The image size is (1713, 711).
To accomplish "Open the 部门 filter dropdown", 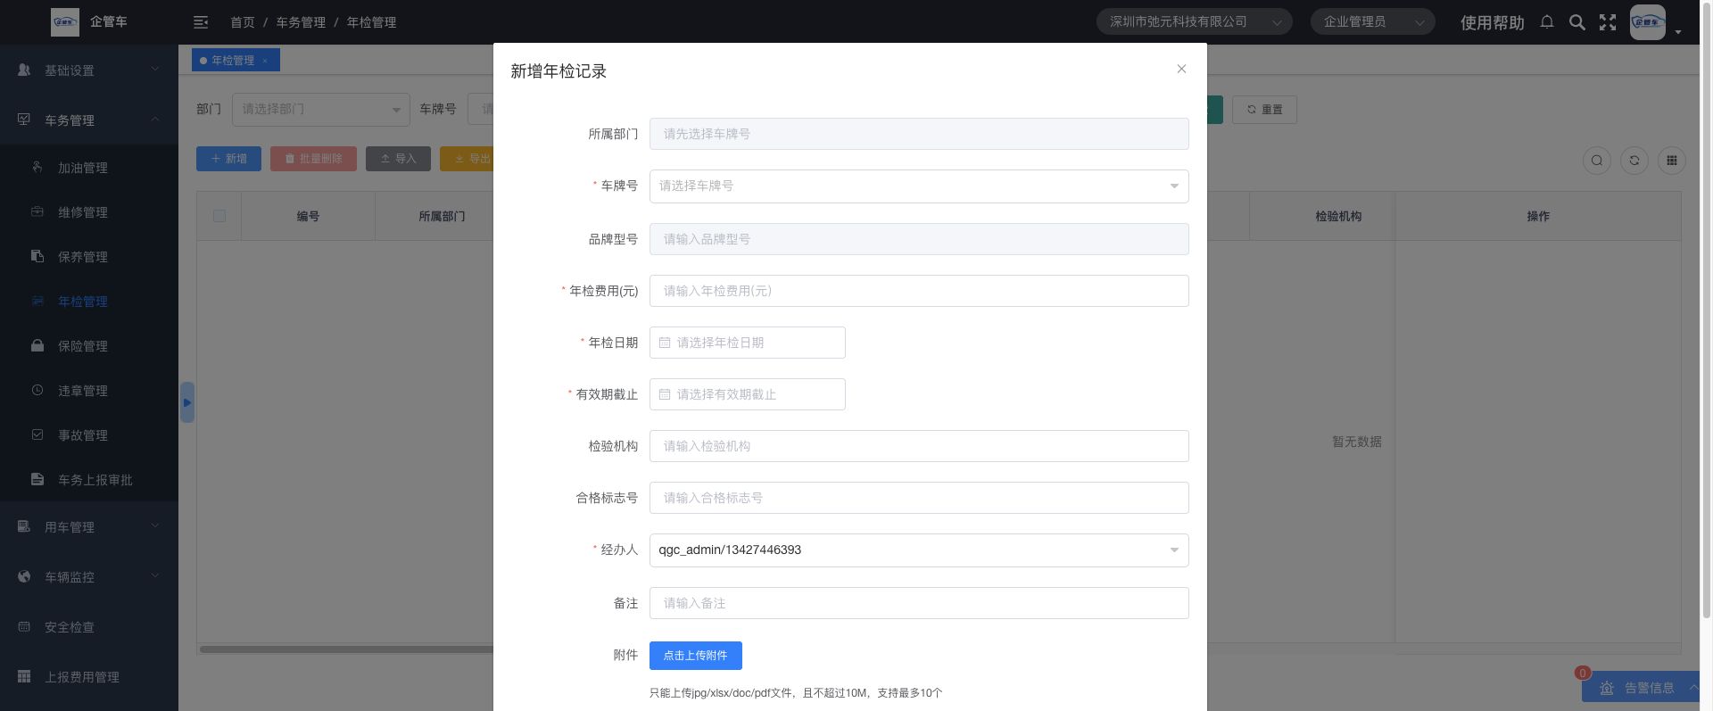I will point(321,109).
